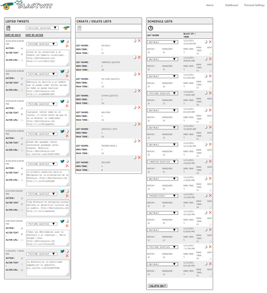Click Twitter bird on the 6/3/2014 tweet

[62, 191]
